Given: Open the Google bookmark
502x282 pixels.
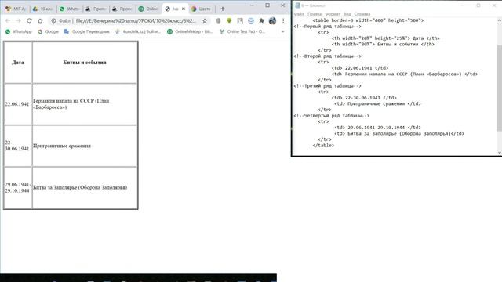Looking at the screenshot, I should pyautogui.click(x=48, y=31).
